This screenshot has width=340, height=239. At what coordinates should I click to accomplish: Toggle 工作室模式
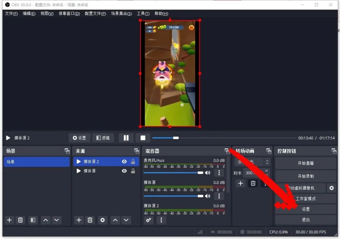pyautogui.click(x=306, y=199)
